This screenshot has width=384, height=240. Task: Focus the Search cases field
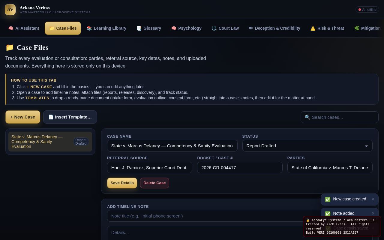click(340, 117)
